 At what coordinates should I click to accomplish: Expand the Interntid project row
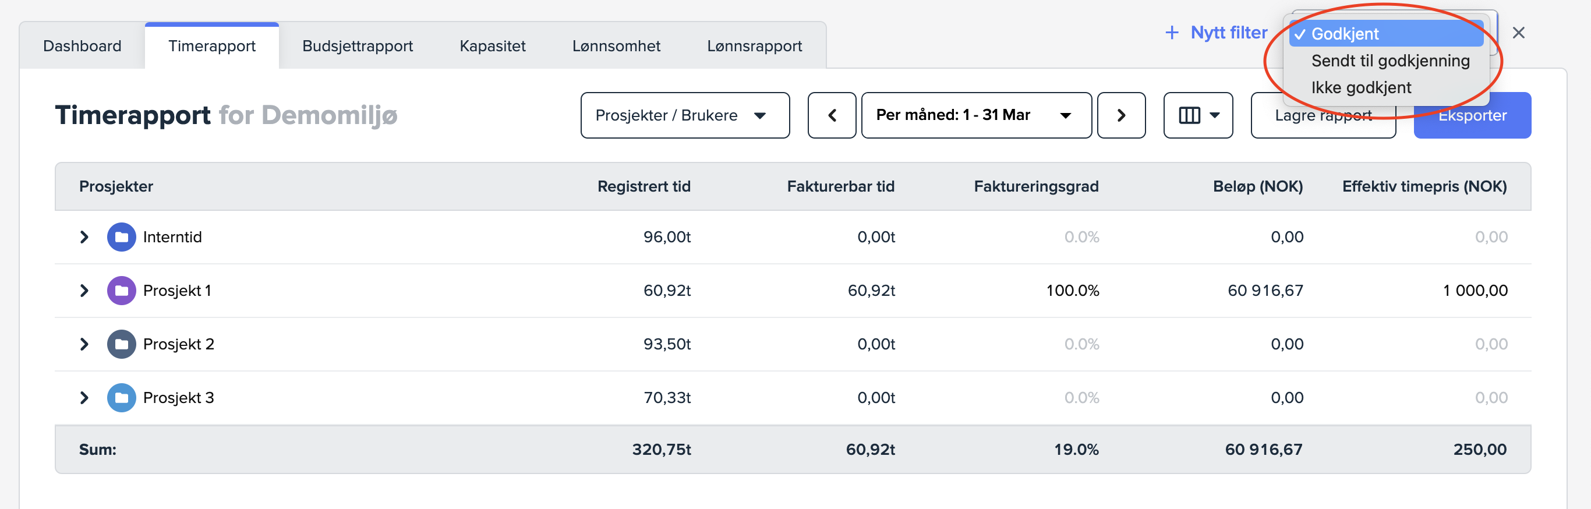pos(84,237)
